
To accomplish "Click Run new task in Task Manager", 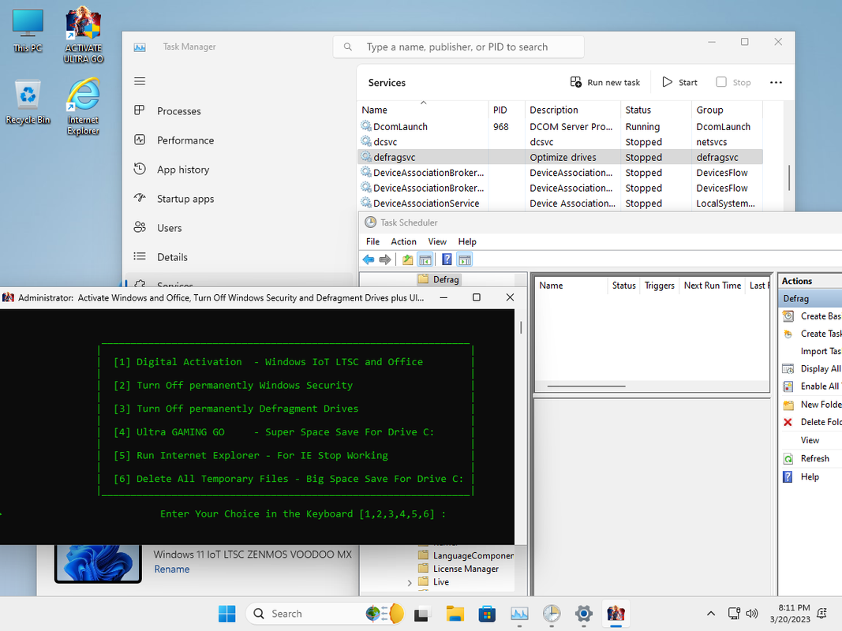I will [605, 82].
